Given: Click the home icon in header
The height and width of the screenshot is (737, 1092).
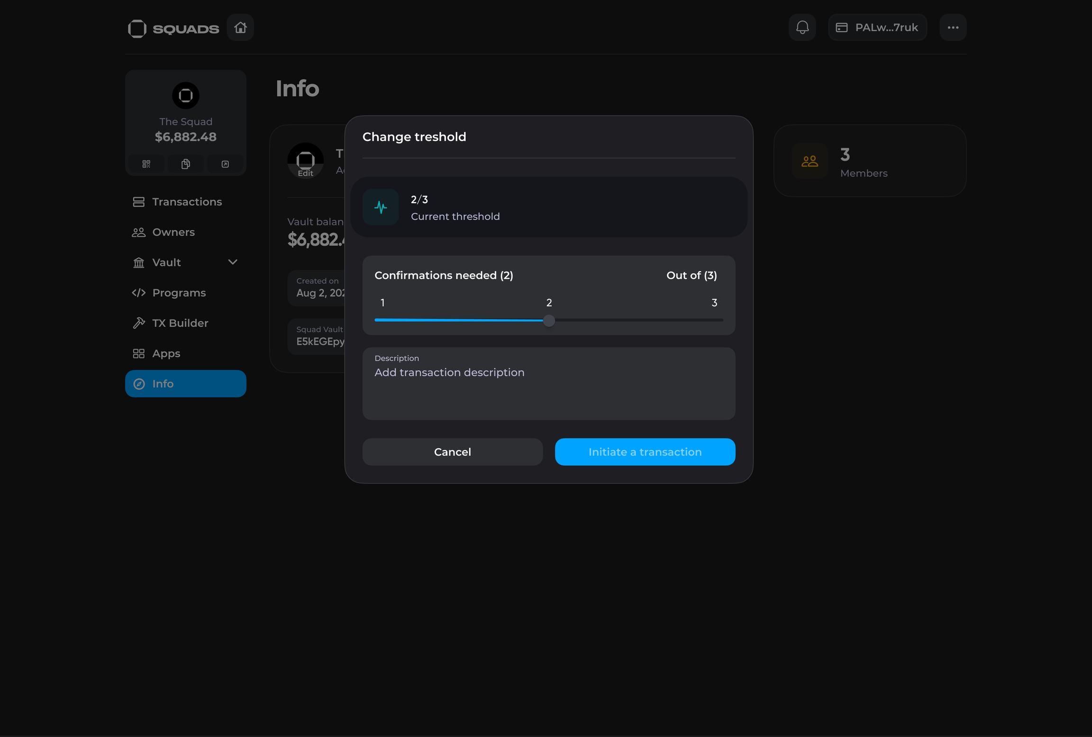Looking at the screenshot, I should pyautogui.click(x=240, y=27).
